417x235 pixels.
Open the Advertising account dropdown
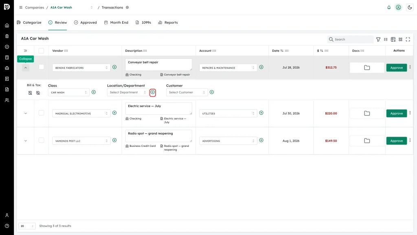(228, 141)
